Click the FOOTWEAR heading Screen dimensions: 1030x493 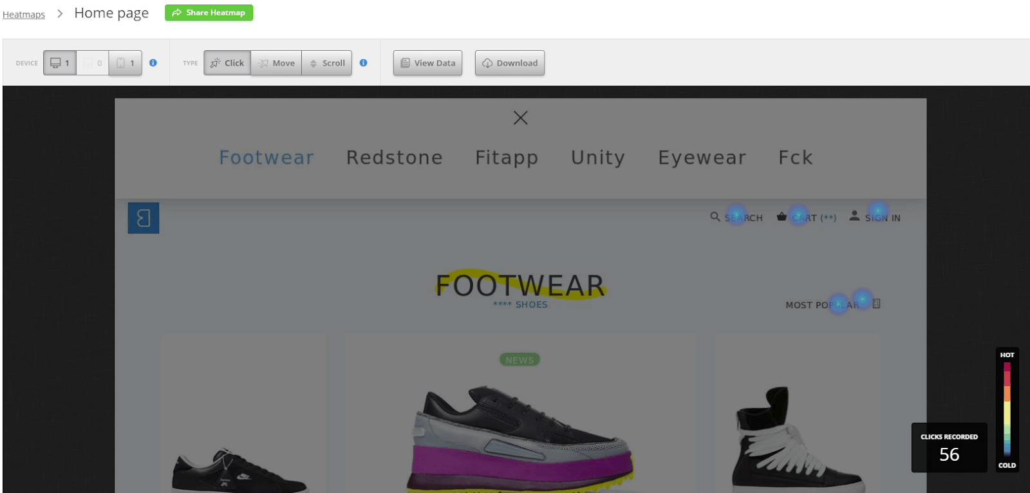point(521,286)
